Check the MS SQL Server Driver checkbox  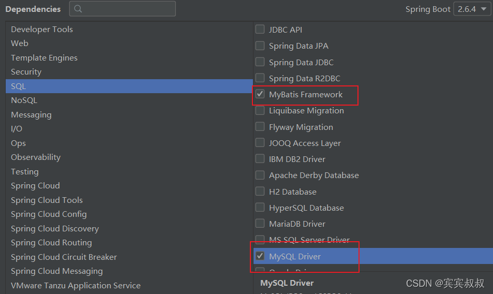(260, 240)
